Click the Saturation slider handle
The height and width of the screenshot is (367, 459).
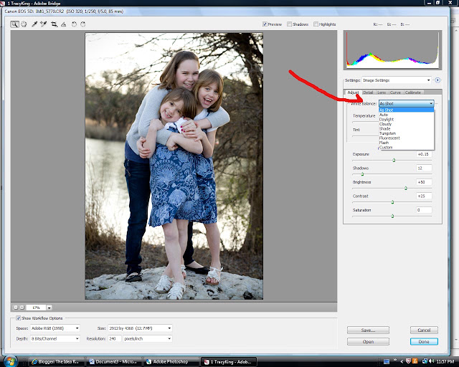pos(392,216)
